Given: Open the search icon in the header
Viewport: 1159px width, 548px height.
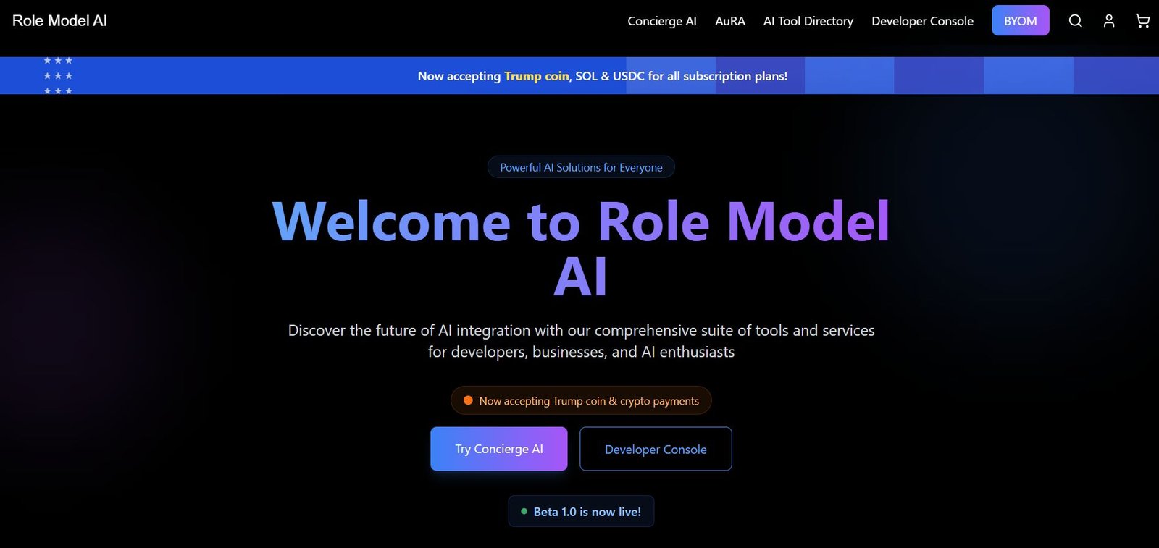Looking at the screenshot, I should pos(1075,21).
